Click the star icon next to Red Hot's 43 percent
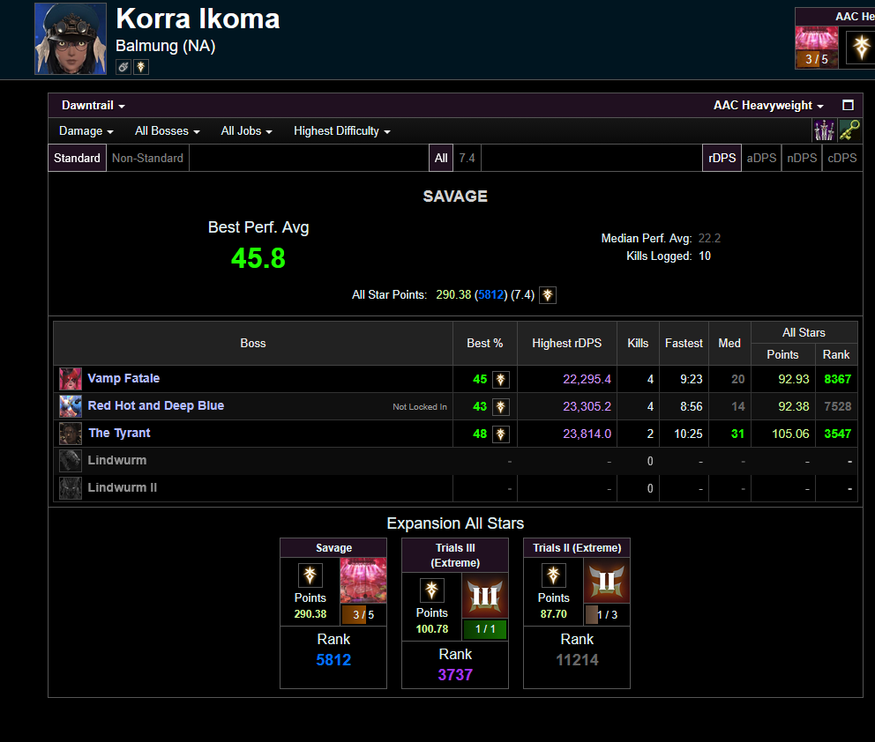Screen dimensions: 875x742 click(500, 407)
